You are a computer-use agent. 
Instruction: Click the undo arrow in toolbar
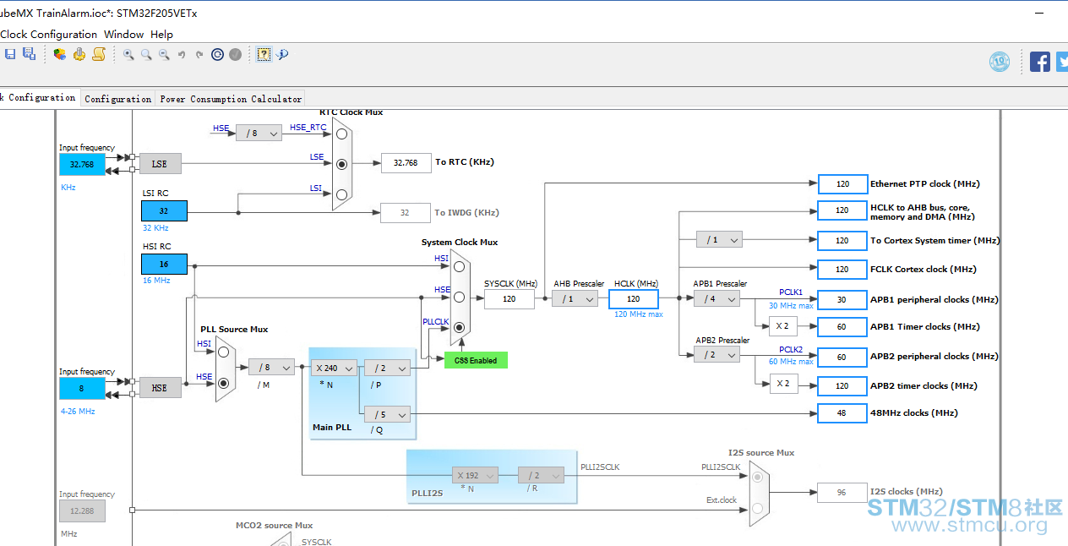coord(182,54)
